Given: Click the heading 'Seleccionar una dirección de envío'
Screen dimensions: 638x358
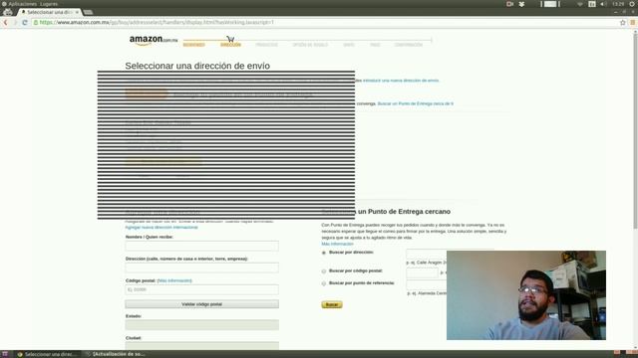Looking at the screenshot, I should click(x=197, y=66).
